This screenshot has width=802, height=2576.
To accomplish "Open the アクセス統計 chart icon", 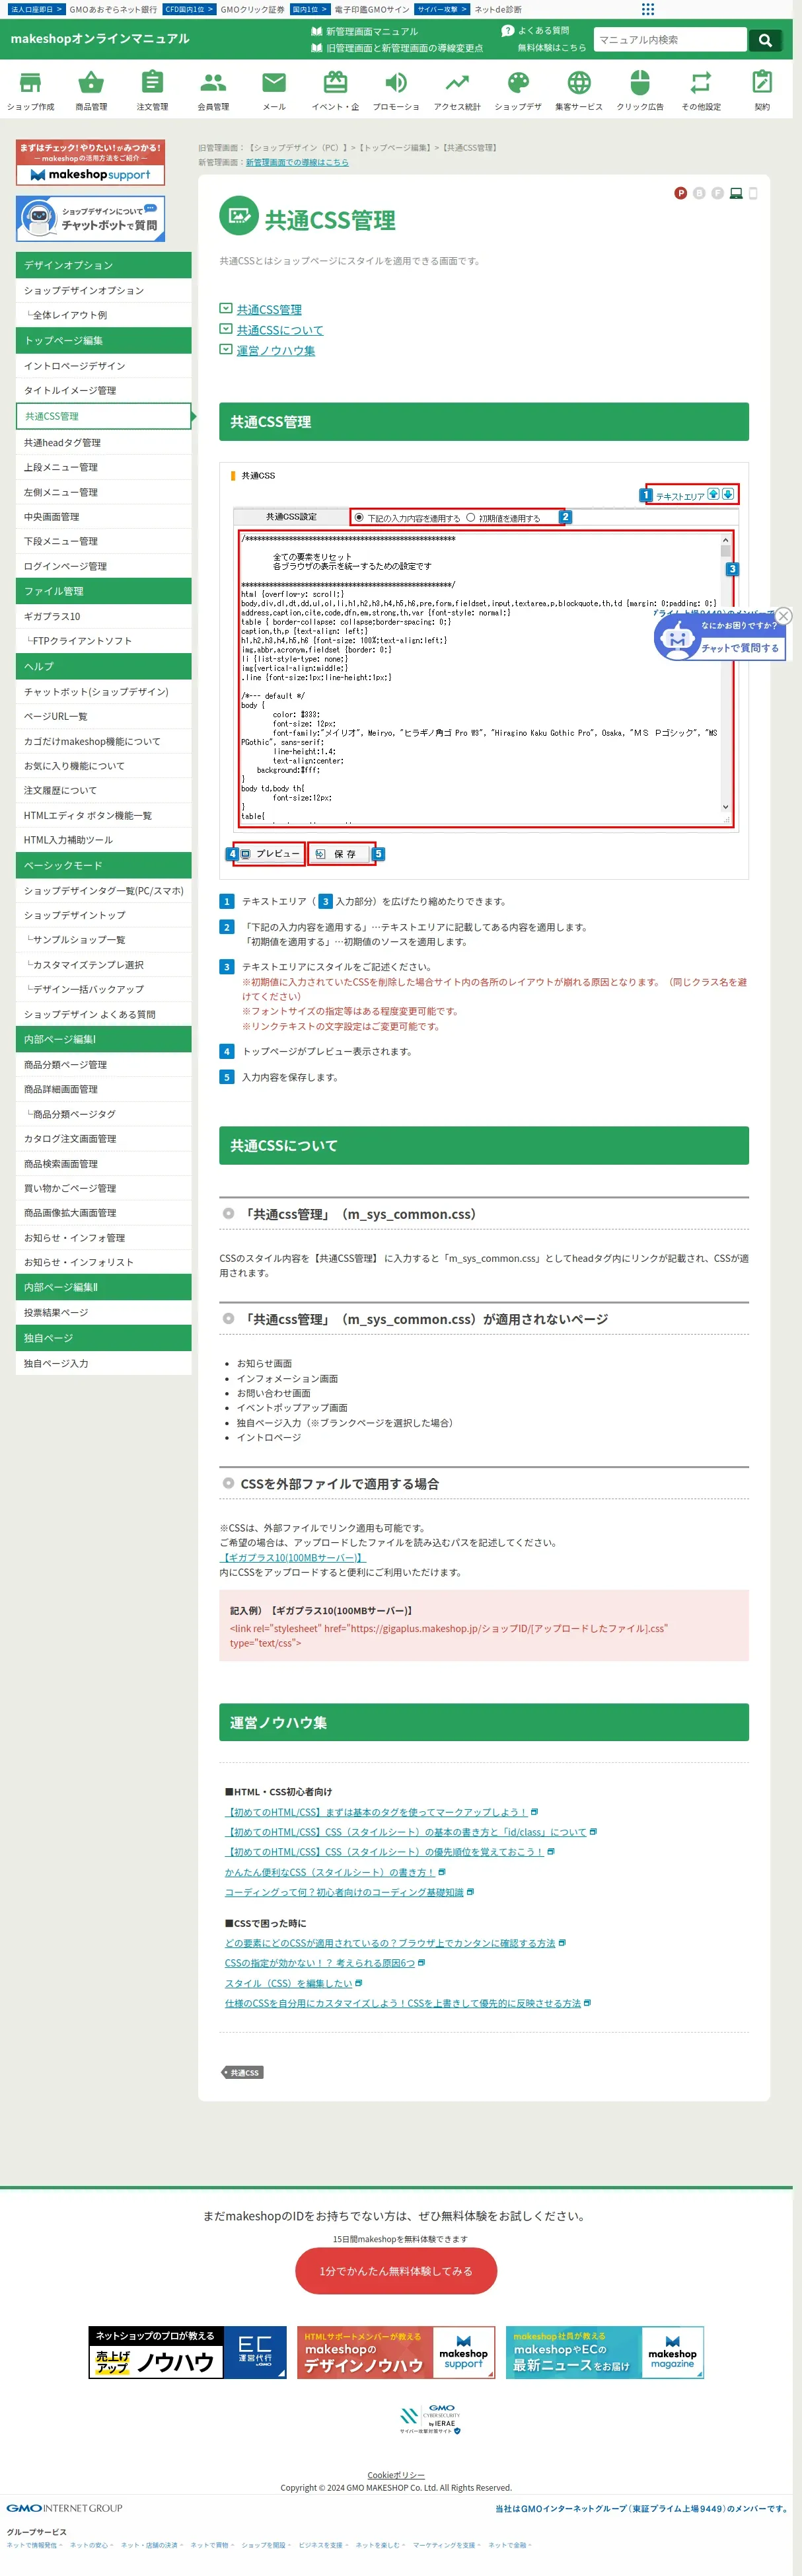I will (457, 83).
